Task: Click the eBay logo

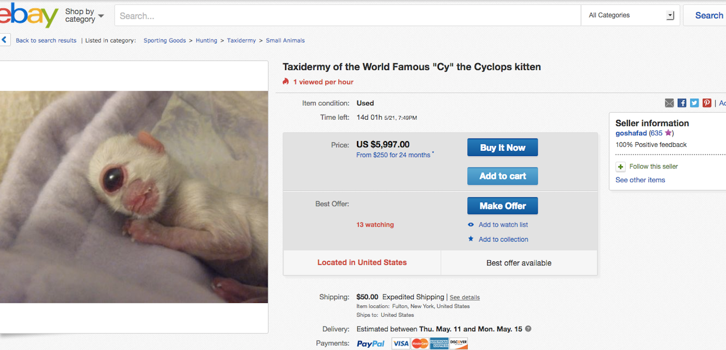Action: point(29,16)
